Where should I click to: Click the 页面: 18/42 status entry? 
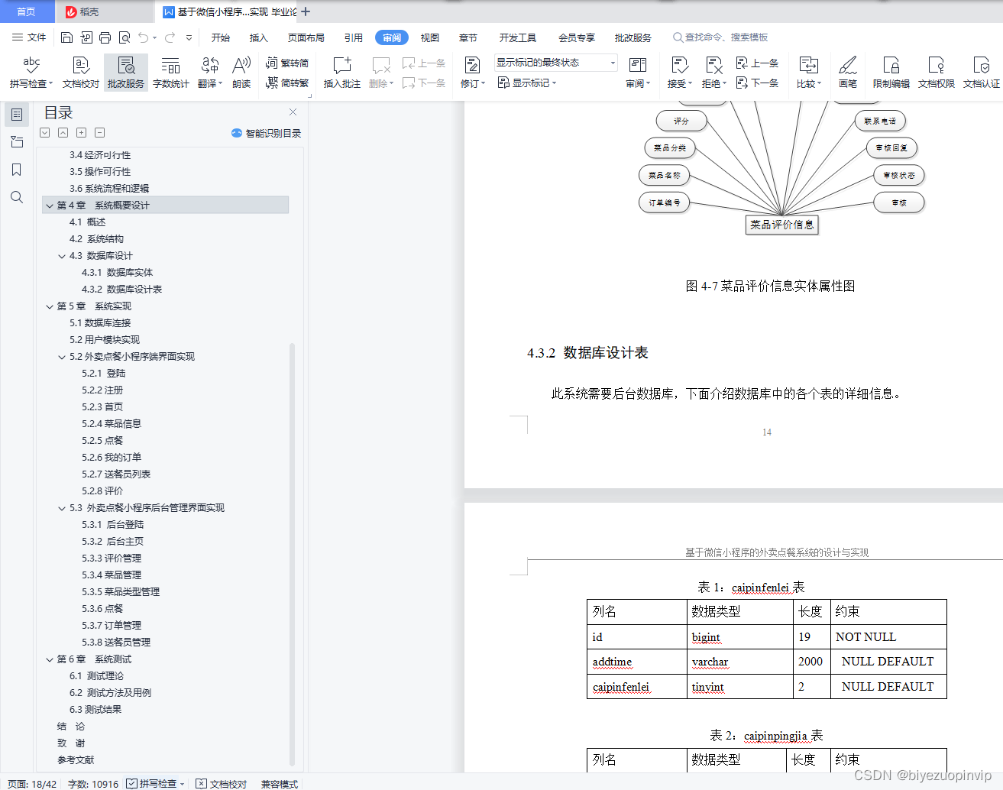pyautogui.click(x=32, y=783)
